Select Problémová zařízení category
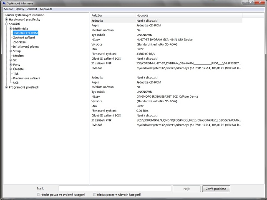The width and height of the screenshot is (267, 200). [27, 78]
